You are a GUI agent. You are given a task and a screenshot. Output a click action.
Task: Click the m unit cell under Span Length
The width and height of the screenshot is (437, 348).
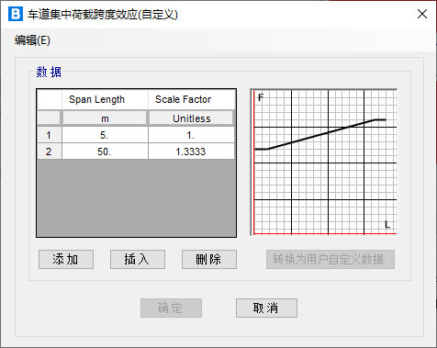(105, 118)
